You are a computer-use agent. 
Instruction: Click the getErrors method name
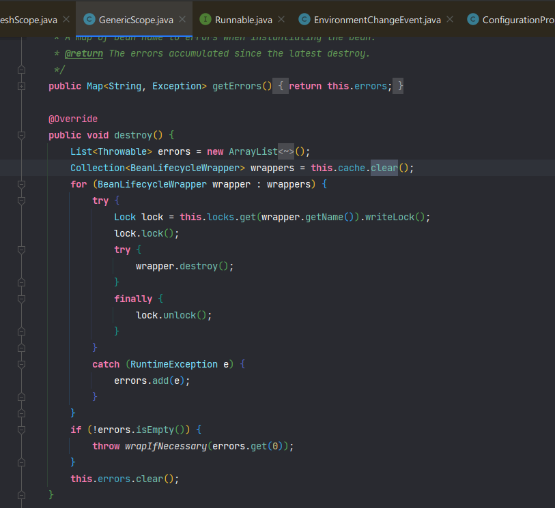click(x=237, y=86)
